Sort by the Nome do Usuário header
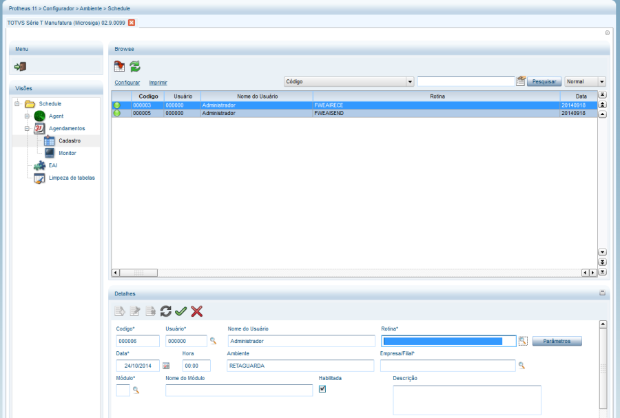Viewport: 620px width, 418px height. 258,96
